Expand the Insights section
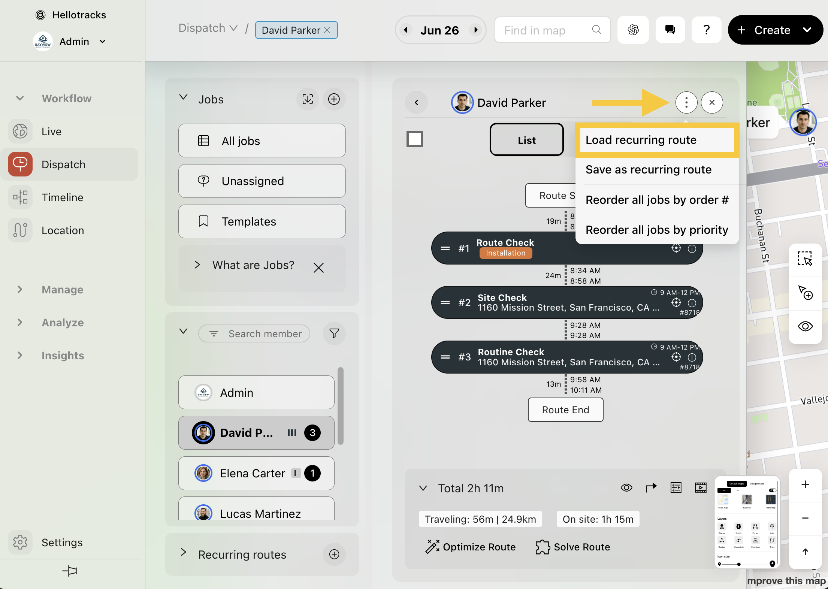Screen dimensions: 828x589 click(x=20, y=356)
